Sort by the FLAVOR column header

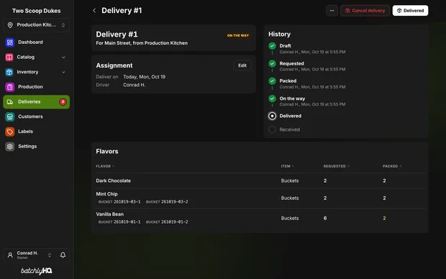(x=105, y=166)
